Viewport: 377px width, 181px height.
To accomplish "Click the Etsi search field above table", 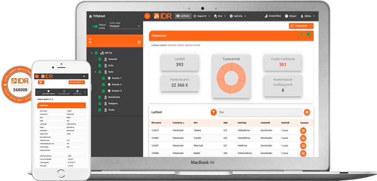I will 260,112.
